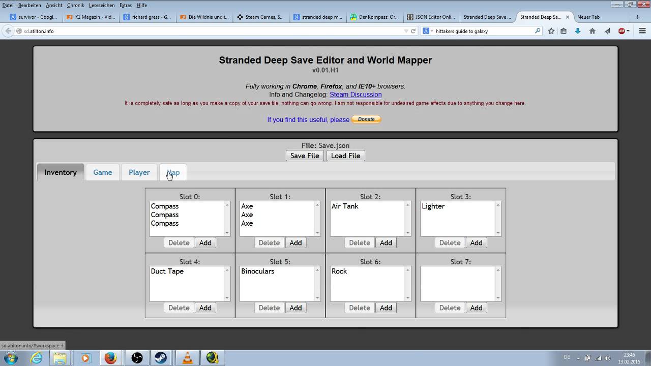Select Rock in Slot 6
The width and height of the screenshot is (651, 366).
[339, 271]
